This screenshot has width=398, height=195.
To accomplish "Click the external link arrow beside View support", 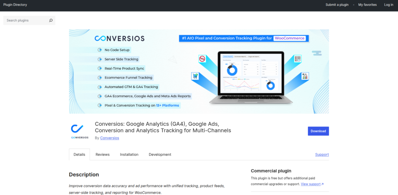I will tap(322, 184).
